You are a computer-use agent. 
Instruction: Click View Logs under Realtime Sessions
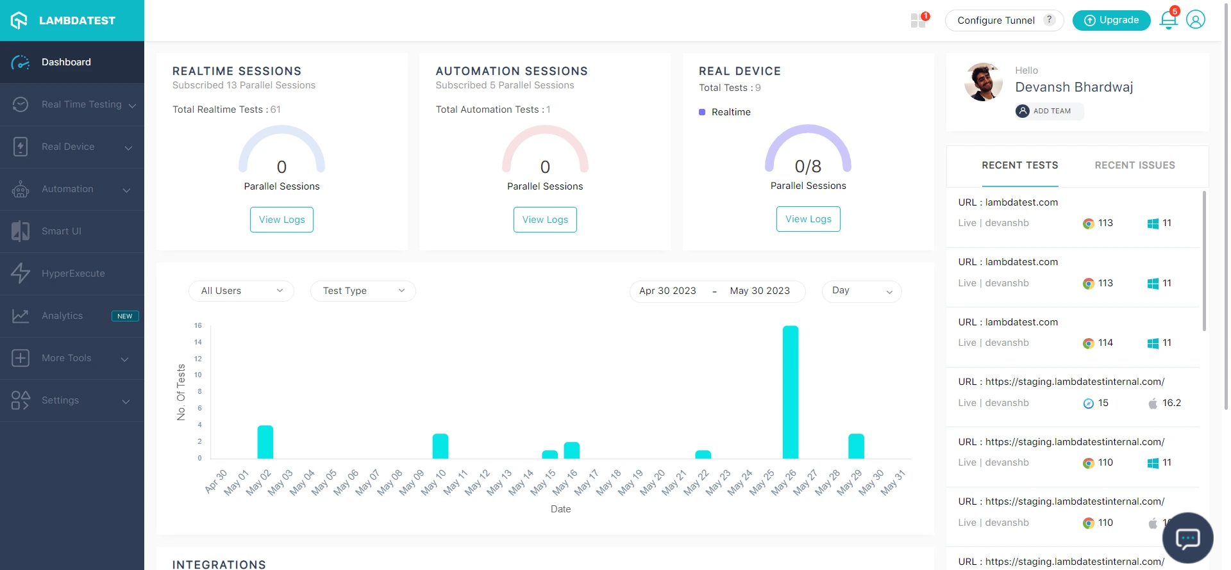[x=282, y=220]
